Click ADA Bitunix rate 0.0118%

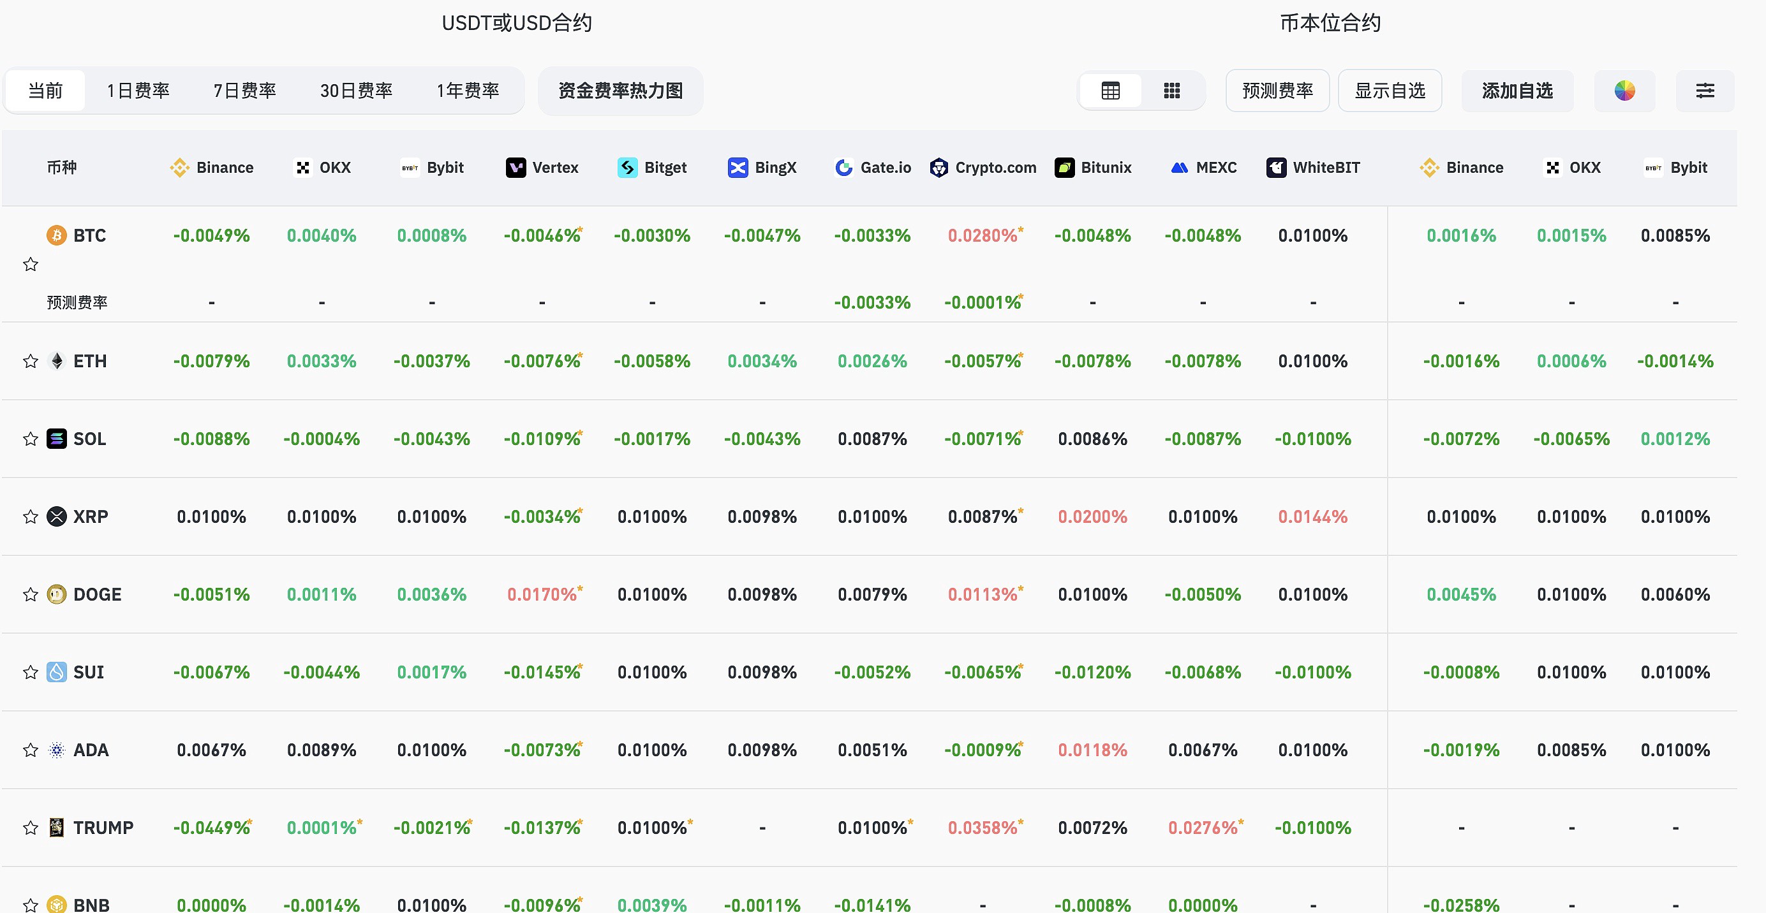1093,750
